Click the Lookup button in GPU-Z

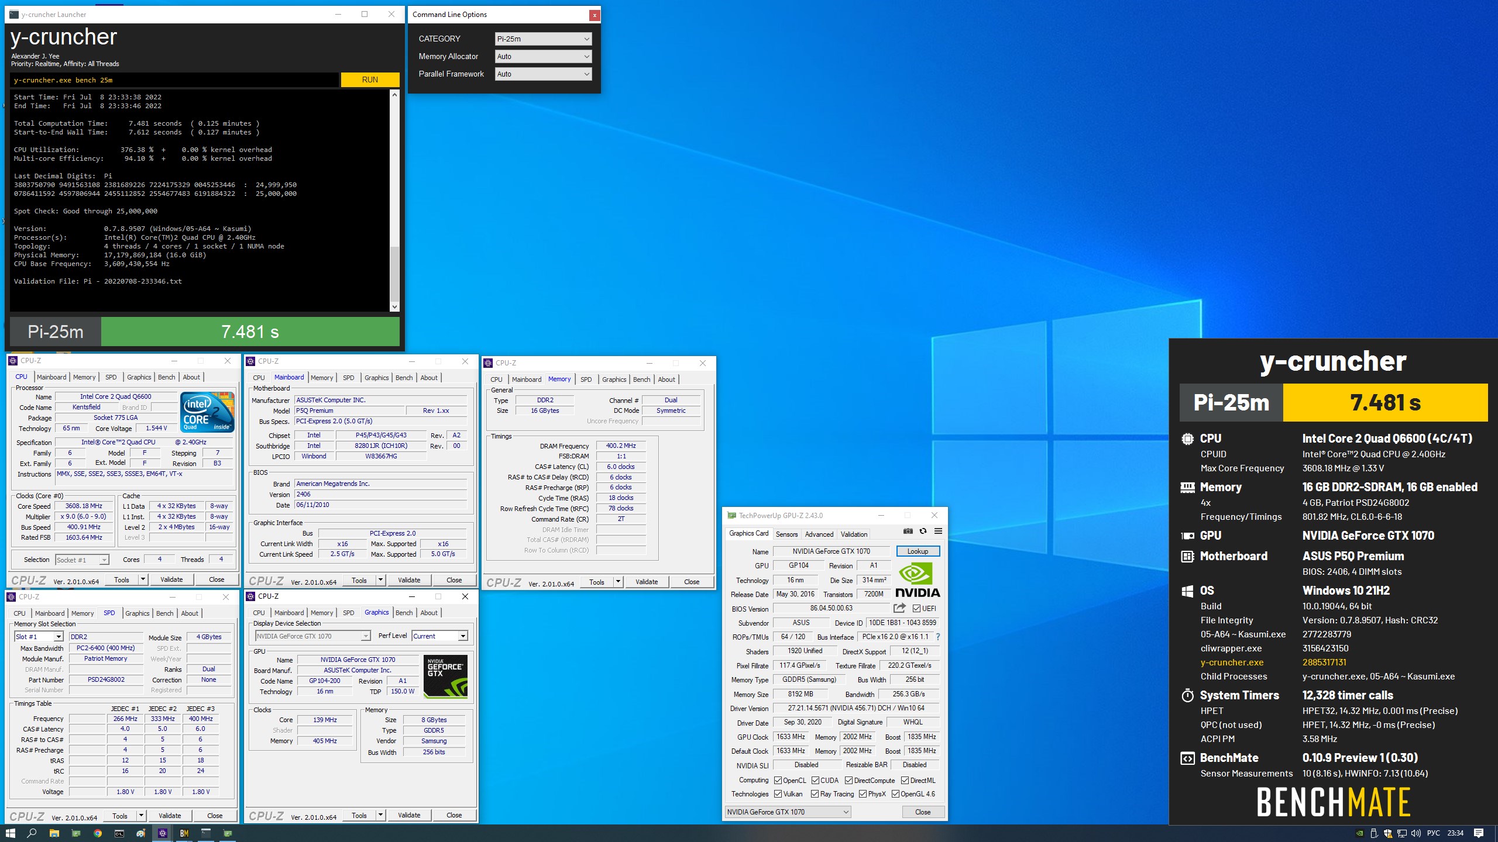(918, 551)
